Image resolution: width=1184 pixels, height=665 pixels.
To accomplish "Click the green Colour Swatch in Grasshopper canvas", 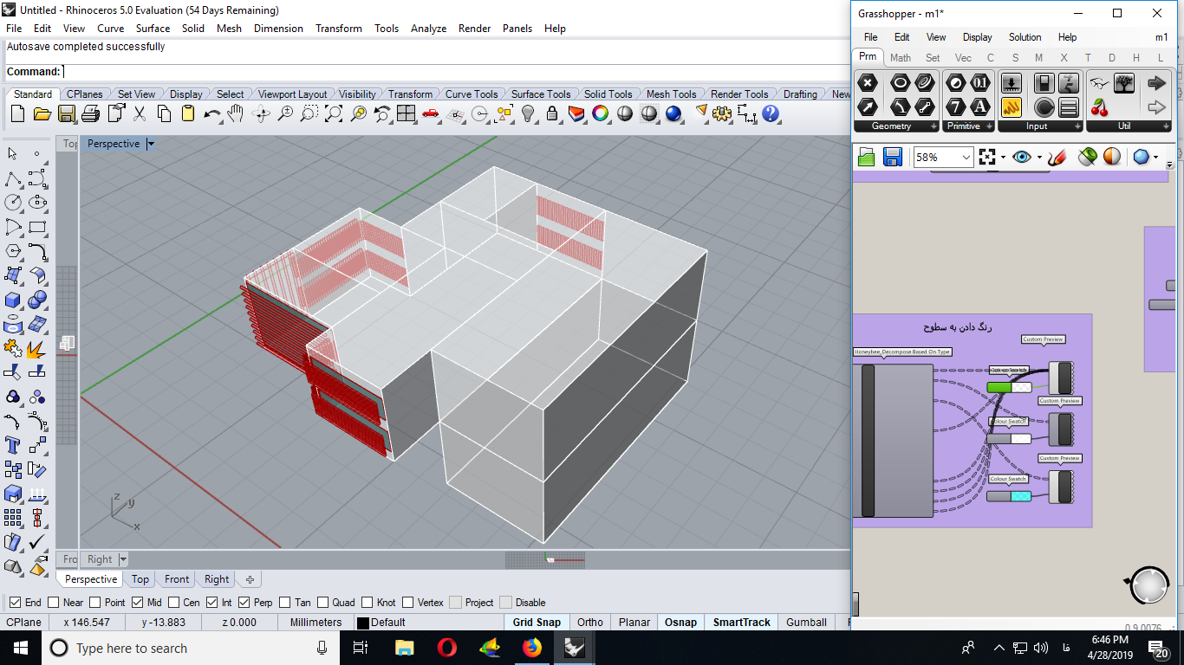I will [1009, 387].
